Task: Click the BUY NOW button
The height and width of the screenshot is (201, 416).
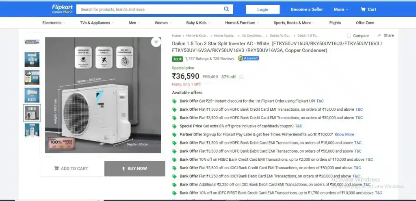Action: pos(135,168)
